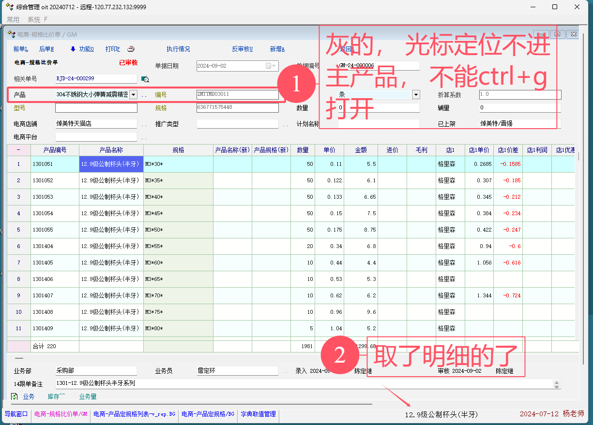Click the minus icon in grid header corner
Viewport: 593px width, 425px height.
[18, 150]
